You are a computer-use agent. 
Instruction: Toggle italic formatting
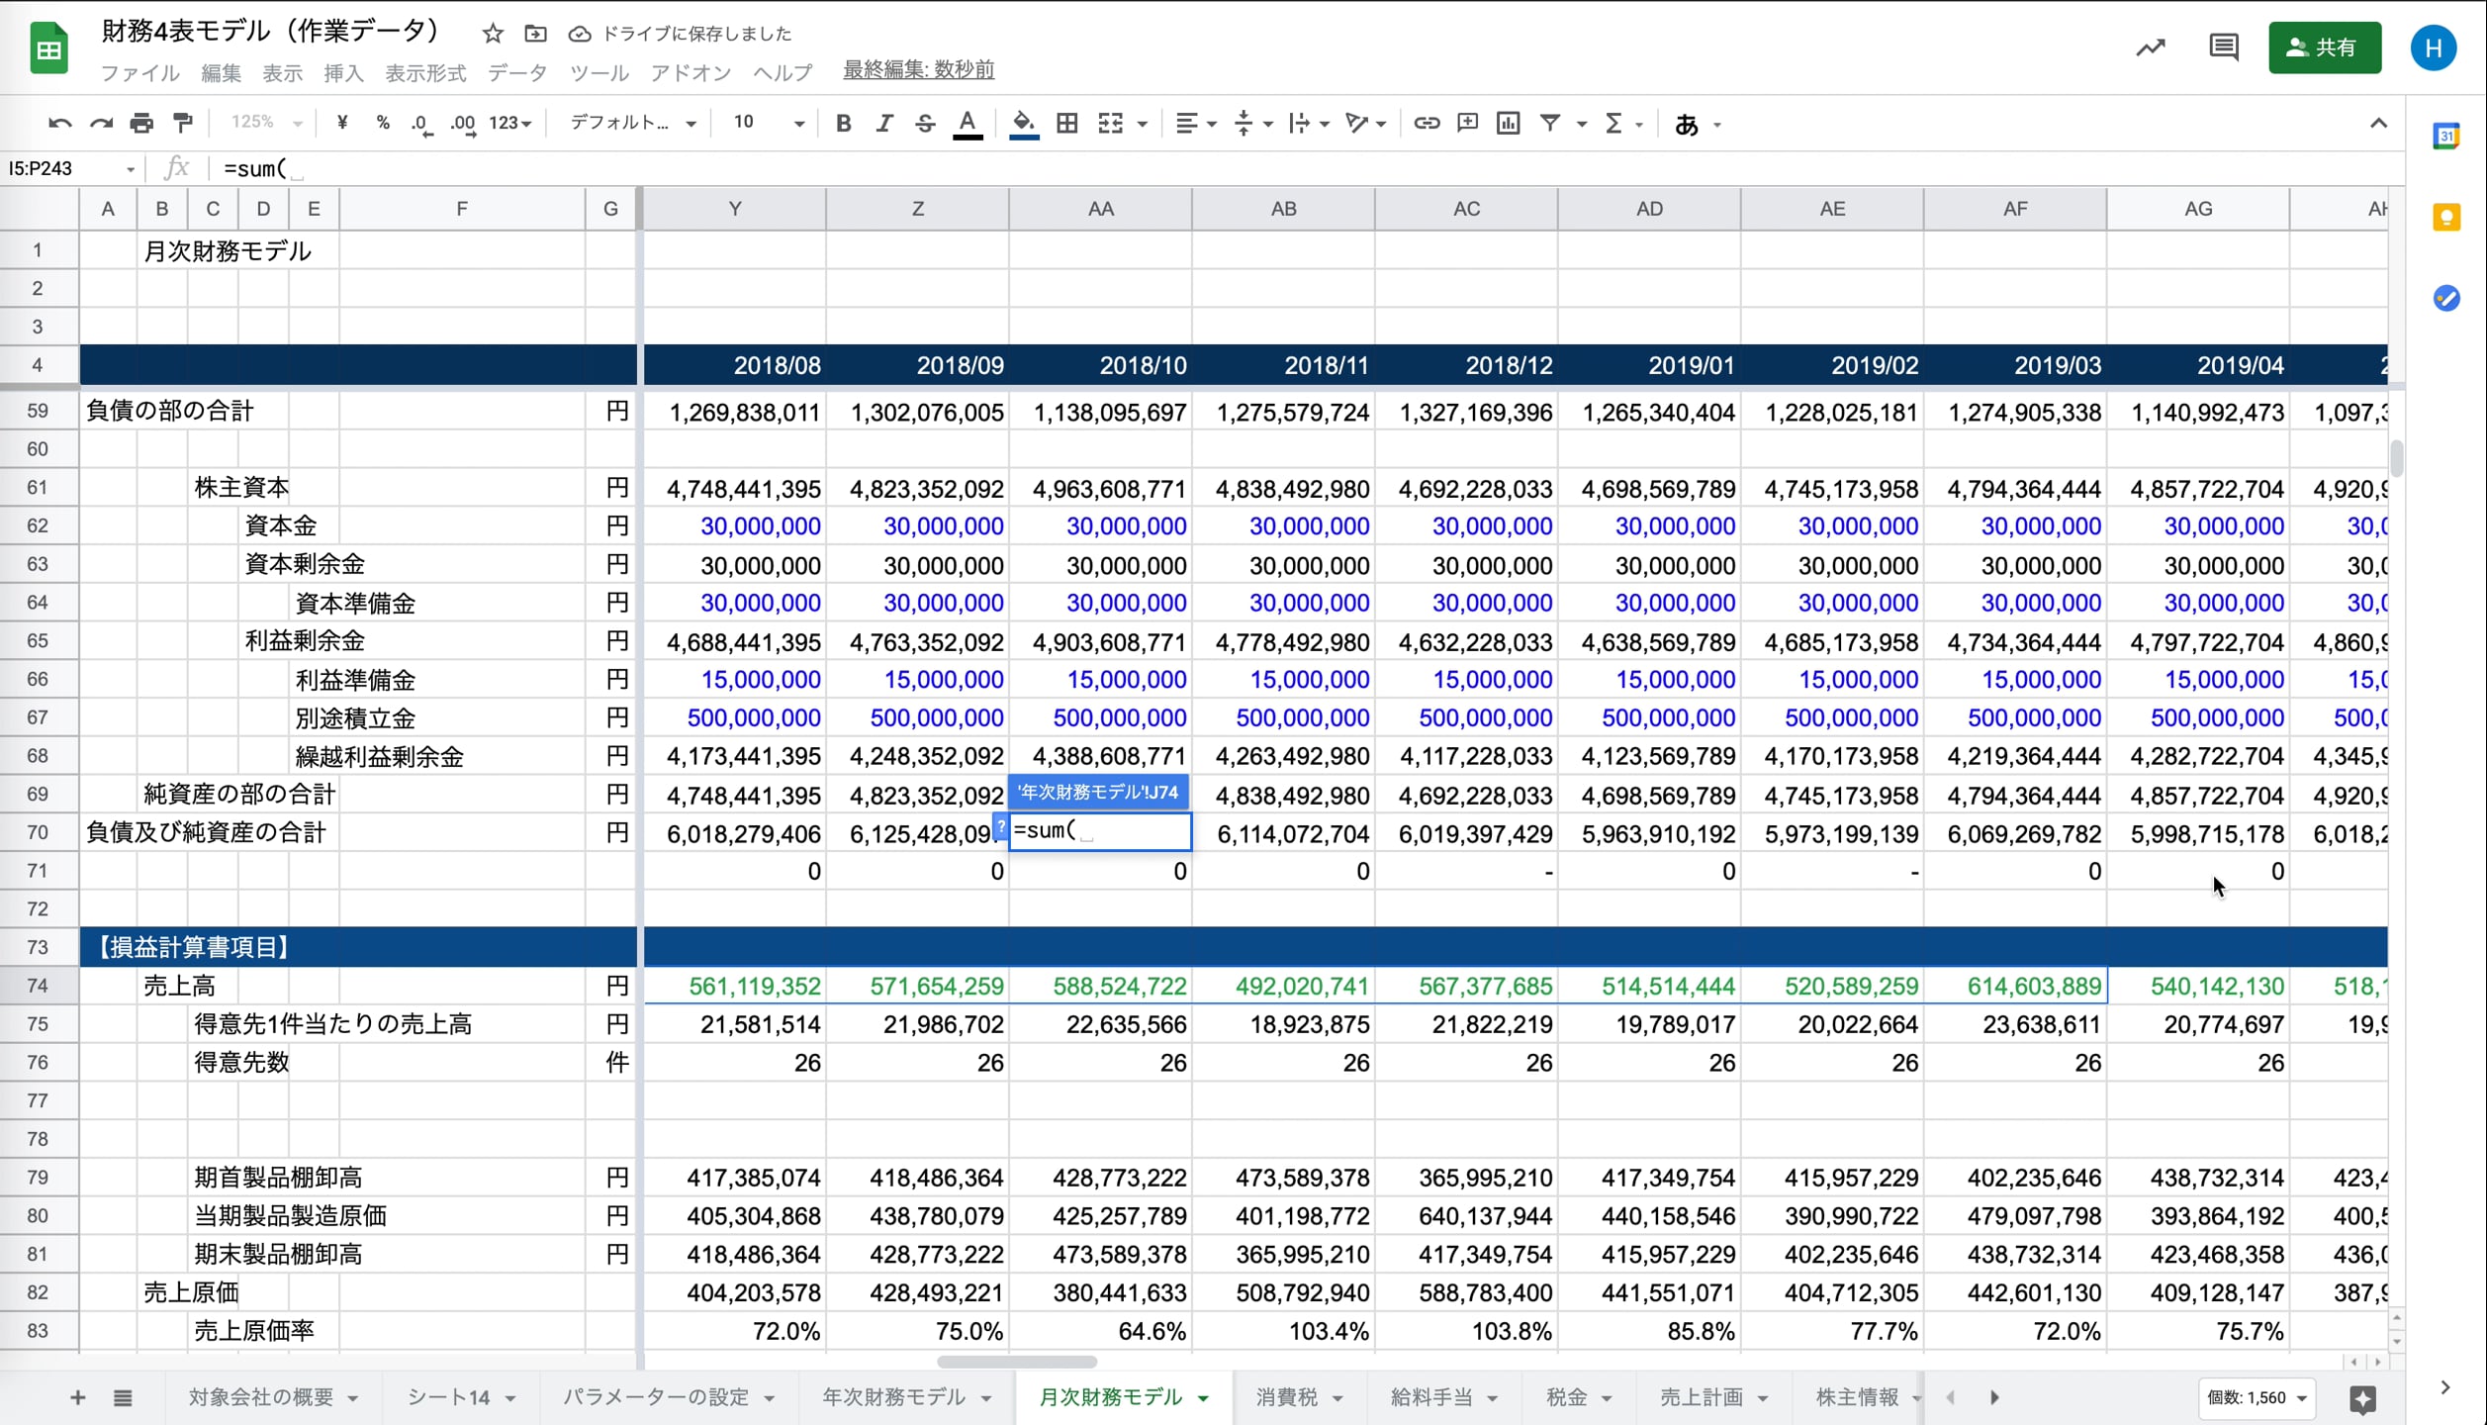coord(883,124)
